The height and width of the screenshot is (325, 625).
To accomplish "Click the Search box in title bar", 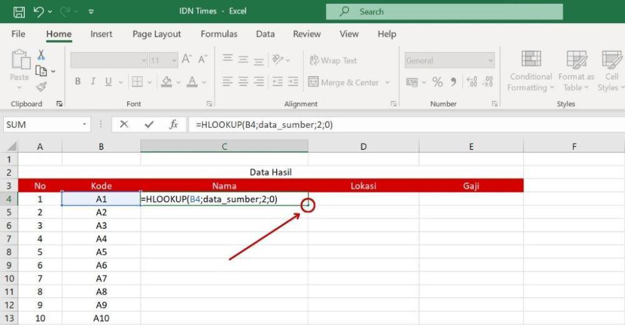I will click(x=444, y=12).
